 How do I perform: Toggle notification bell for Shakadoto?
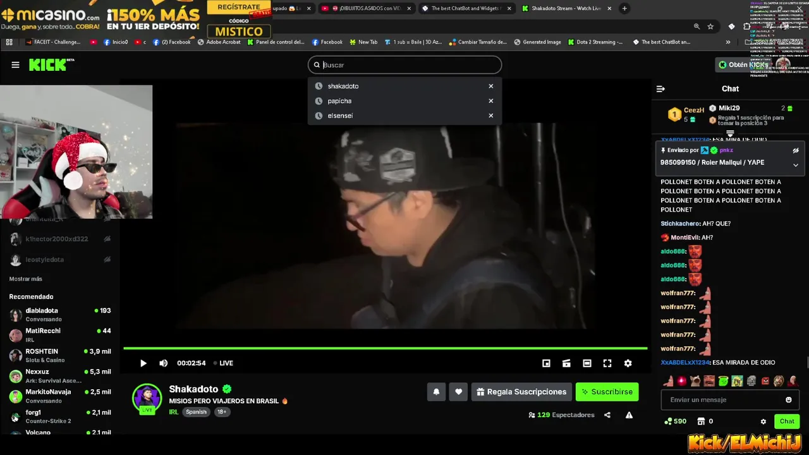point(436,392)
